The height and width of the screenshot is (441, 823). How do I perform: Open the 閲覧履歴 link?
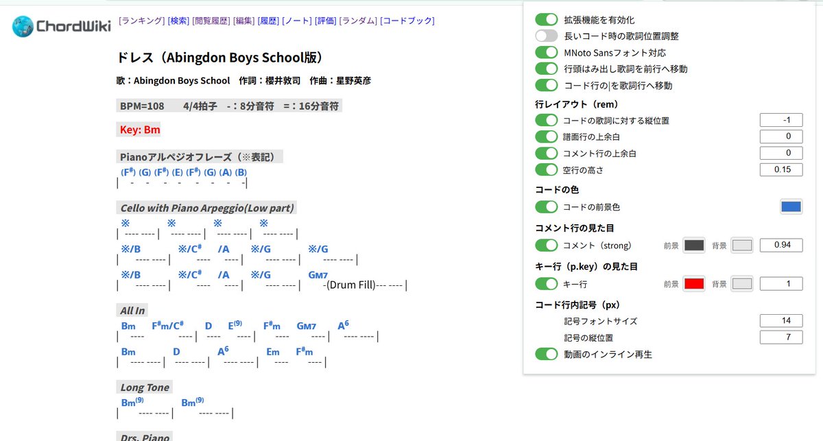[x=211, y=21]
